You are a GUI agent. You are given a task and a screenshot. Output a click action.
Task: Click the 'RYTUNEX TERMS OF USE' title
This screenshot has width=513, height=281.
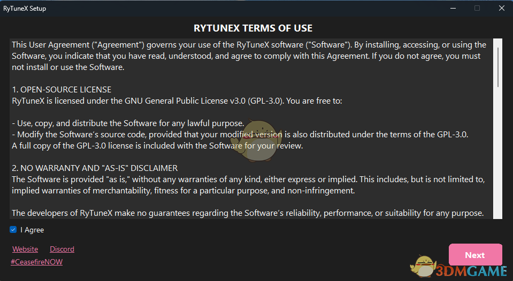tap(253, 28)
